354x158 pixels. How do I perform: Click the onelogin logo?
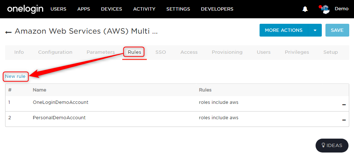pyautogui.click(x=25, y=9)
